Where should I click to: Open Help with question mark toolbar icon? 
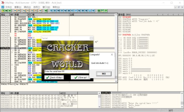106,11
